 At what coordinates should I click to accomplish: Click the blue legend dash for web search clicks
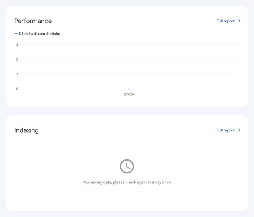coord(16,34)
